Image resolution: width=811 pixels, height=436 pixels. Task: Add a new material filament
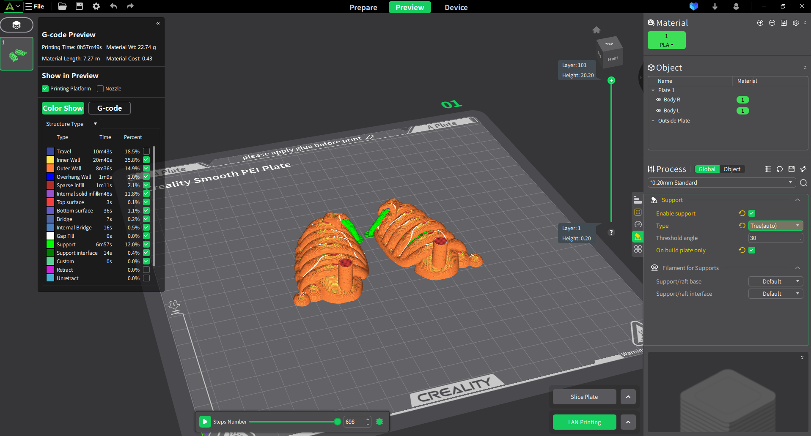(760, 23)
